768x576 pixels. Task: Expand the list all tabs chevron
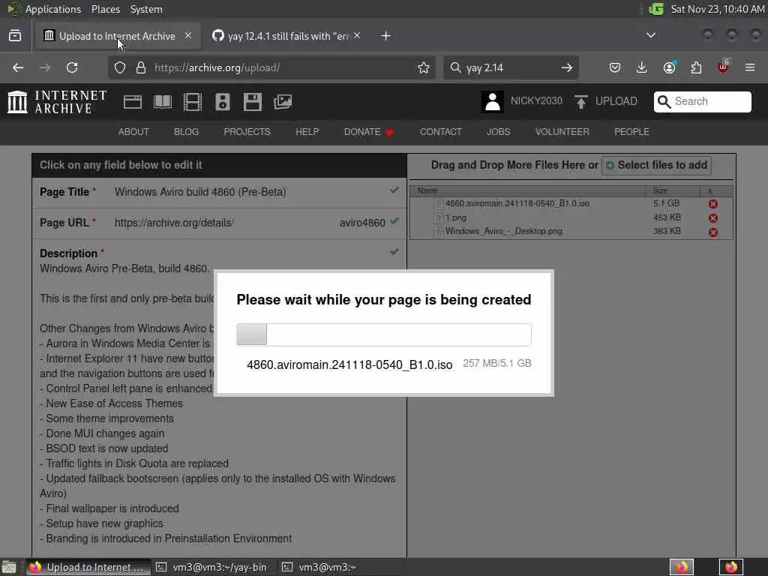[x=651, y=35]
